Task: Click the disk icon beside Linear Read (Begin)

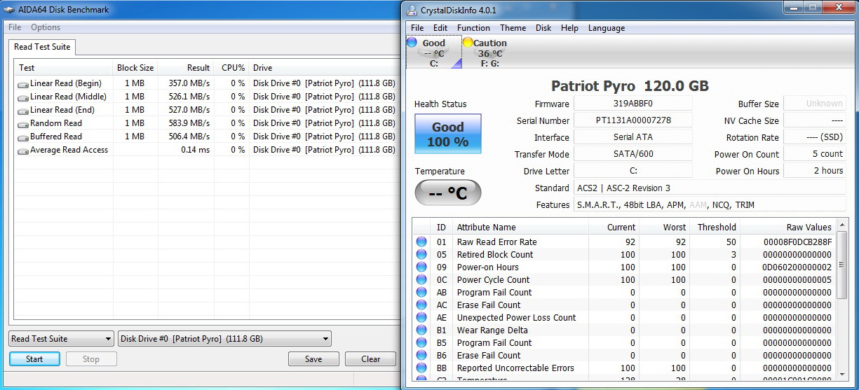Action: click(23, 84)
